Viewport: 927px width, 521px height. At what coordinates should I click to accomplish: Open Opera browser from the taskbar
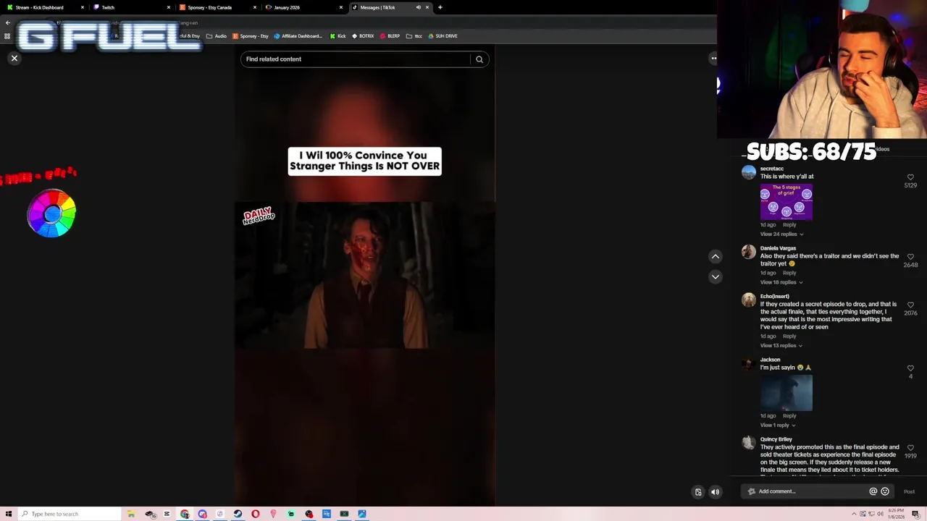pos(256,514)
